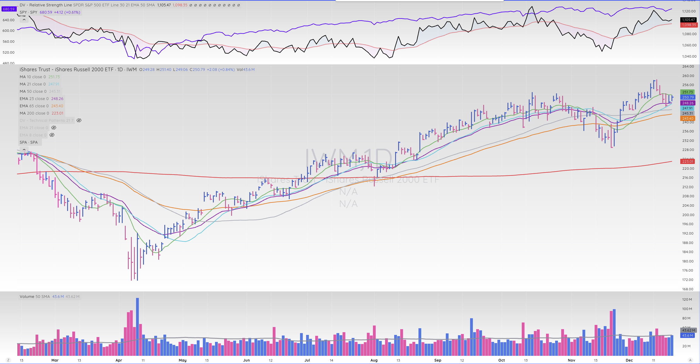Collapse the Relative Strength pane legend
Image resolution: width=700 pixels, height=364 pixels.
click(24, 20)
